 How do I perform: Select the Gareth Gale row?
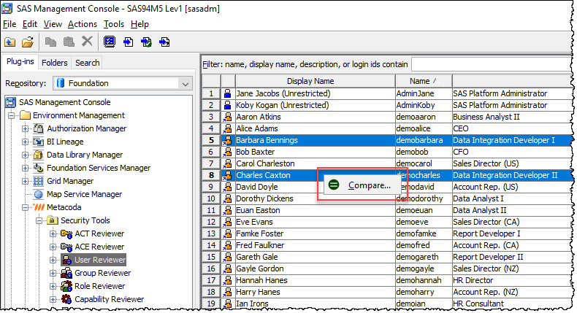pos(386,257)
